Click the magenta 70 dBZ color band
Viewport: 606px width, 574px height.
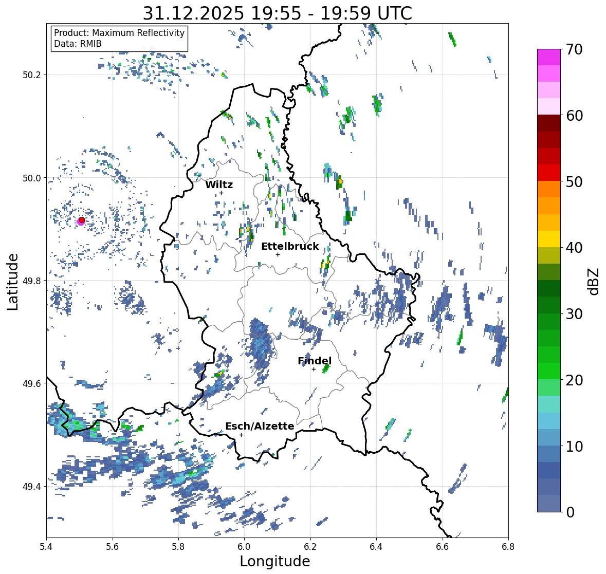(x=549, y=57)
